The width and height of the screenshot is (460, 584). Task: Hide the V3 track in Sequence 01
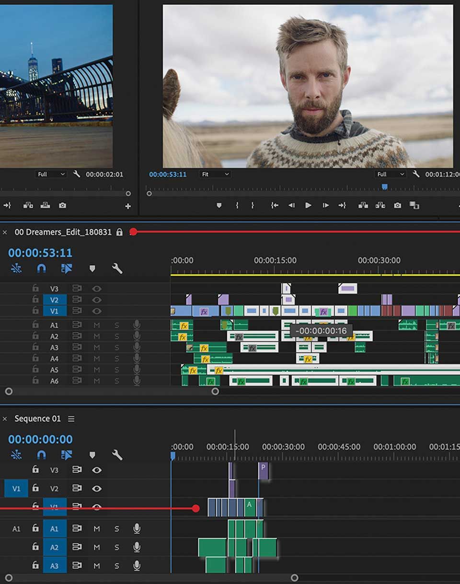coord(97,470)
